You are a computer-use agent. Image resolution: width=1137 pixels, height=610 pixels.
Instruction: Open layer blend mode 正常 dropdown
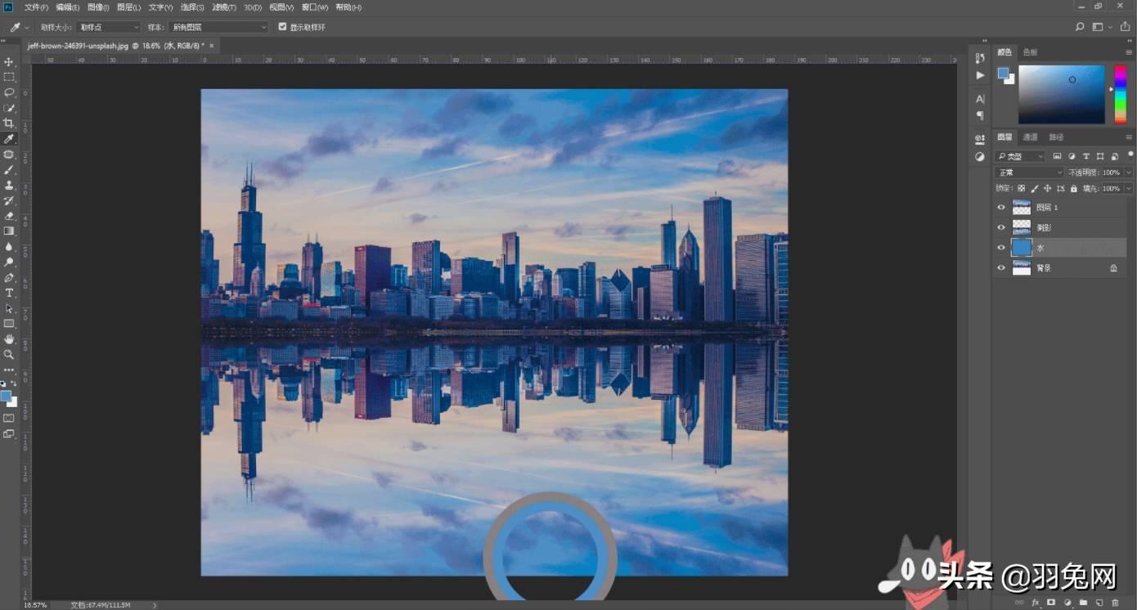coord(1029,173)
